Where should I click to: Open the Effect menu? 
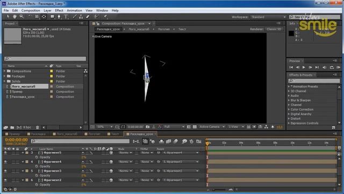click(59, 10)
